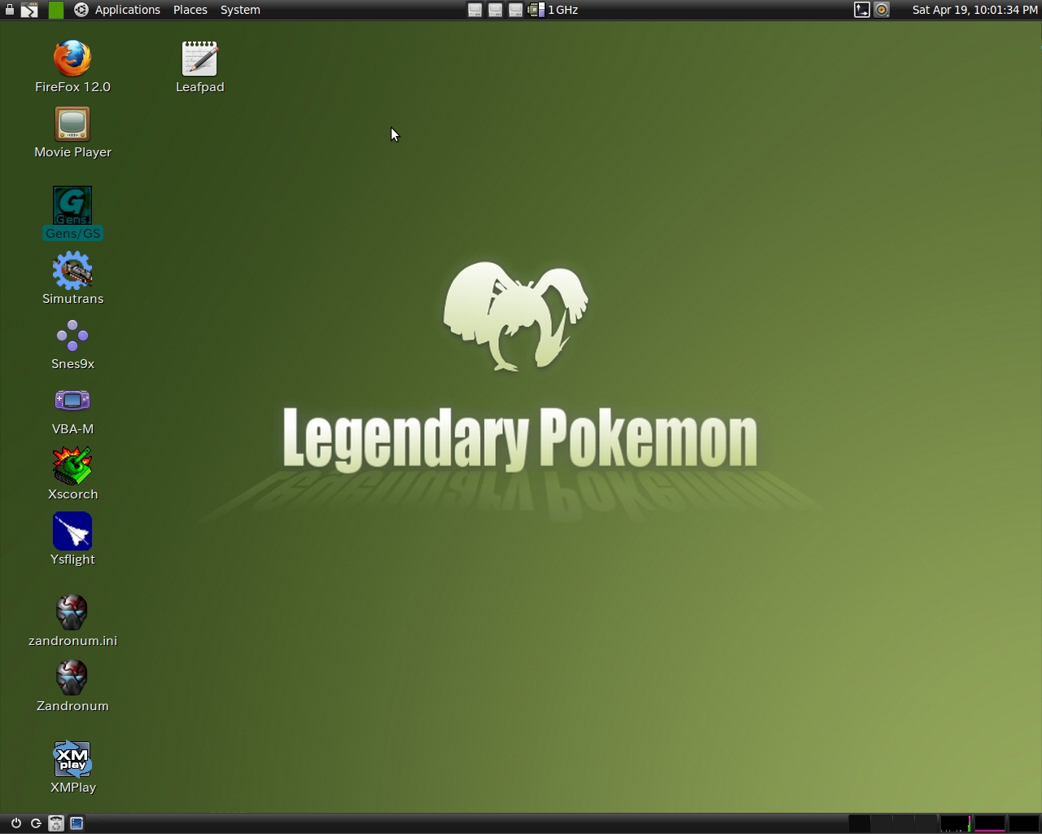Open the FireFox 12.0 desktop icon
The width and height of the screenshot is (1042, 834).
[72, 59]
